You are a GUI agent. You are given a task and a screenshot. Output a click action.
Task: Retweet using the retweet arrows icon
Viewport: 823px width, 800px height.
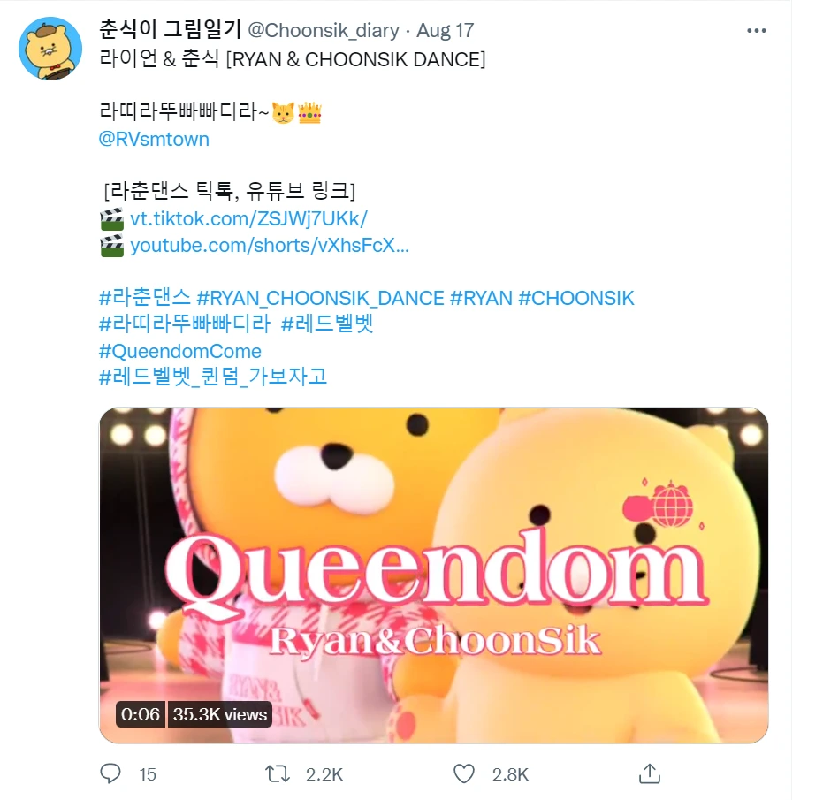pyautogui.click(x=278, y=773)
